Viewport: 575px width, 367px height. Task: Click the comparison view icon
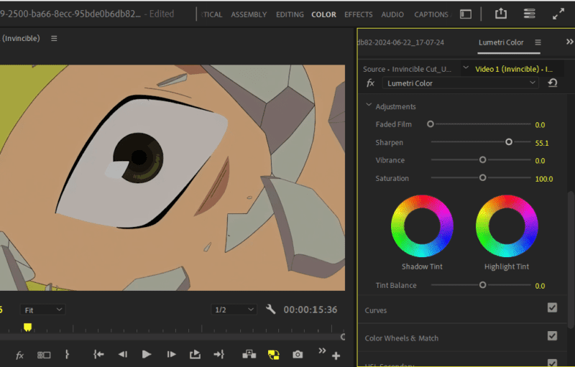[x=44, y=355]
